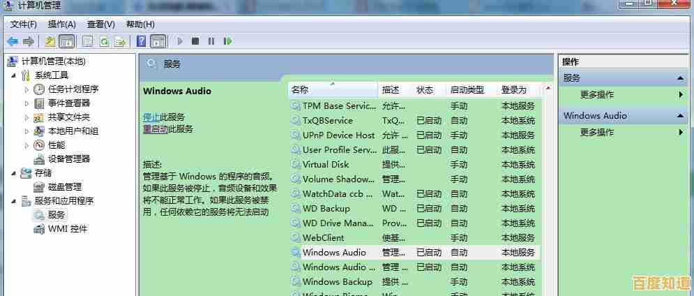Screen dimensions: 694x296
Task: Click the Back arrow toolbar icon
Action: (x=13, y=42)
